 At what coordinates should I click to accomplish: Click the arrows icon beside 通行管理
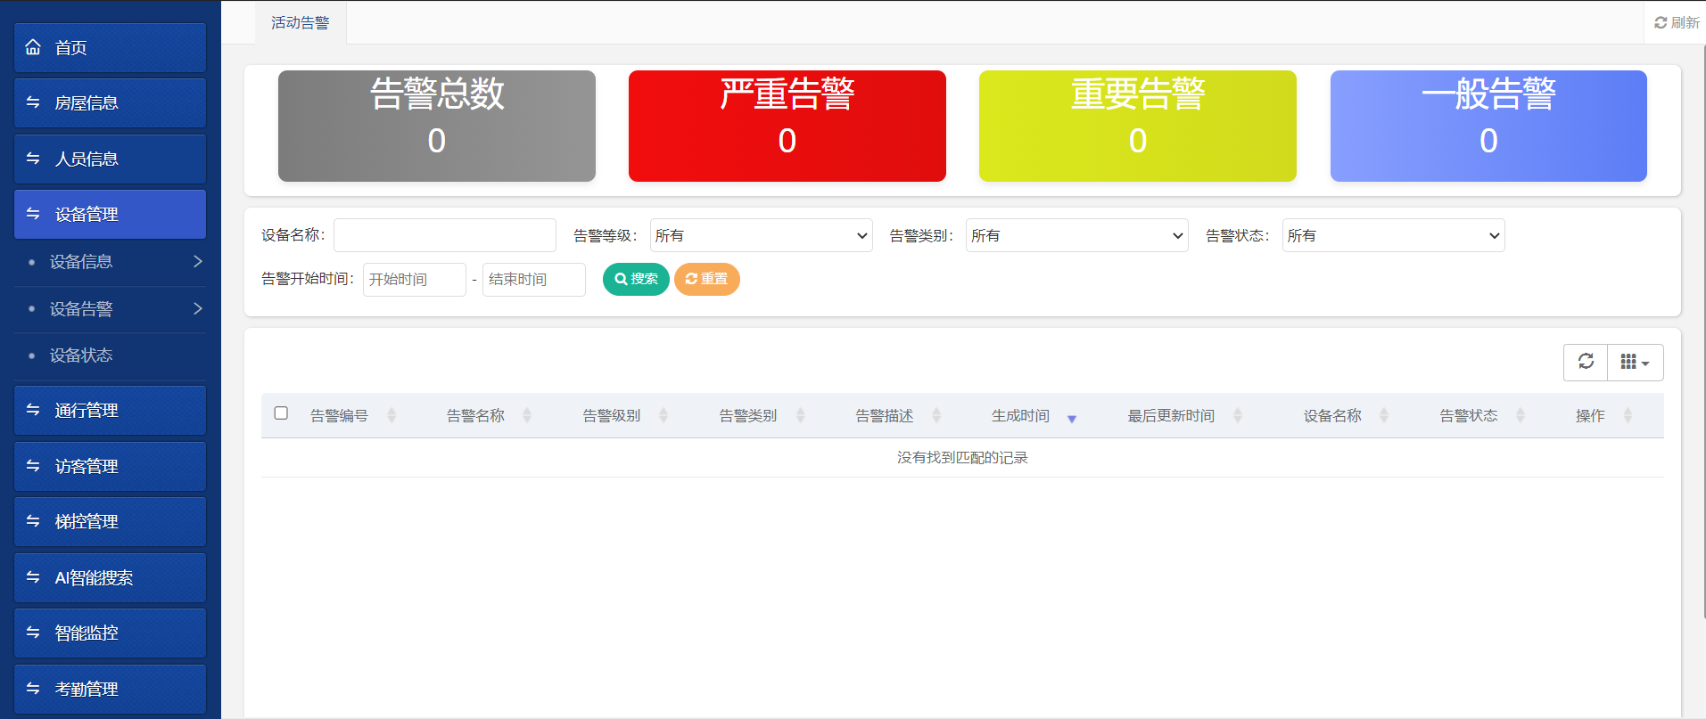(x=33, y=410)
